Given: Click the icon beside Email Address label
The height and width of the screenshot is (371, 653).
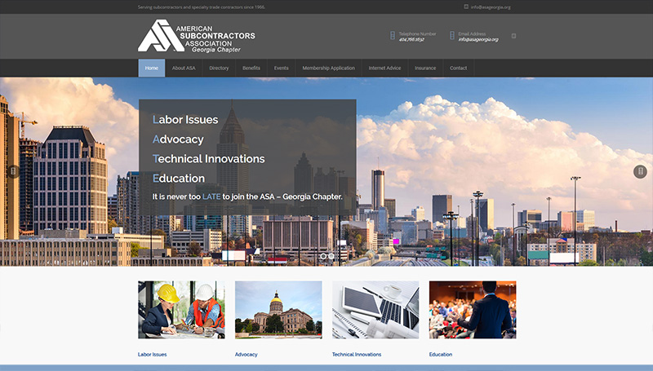Looking at the screenshot, I should (452, 36).
